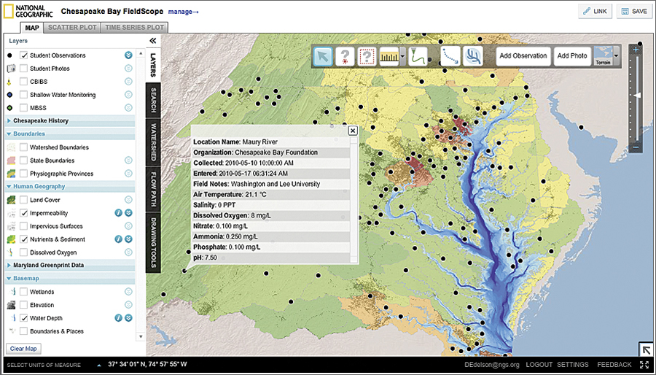Enable the CBIBS layer

coord(24,82)
